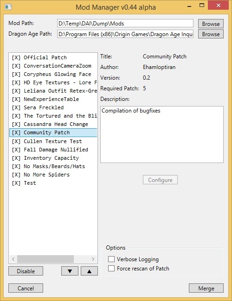Select Sera Freckled mod

(53, 107)
